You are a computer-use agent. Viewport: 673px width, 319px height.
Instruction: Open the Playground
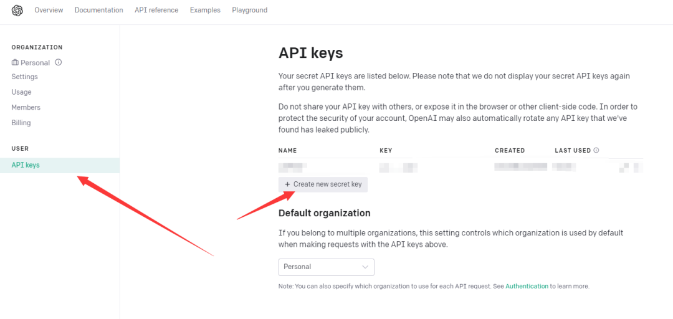(x=249, y=10)
